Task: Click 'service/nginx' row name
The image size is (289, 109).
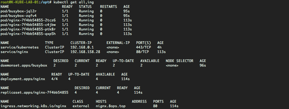Action: click(x=15, y=52)
